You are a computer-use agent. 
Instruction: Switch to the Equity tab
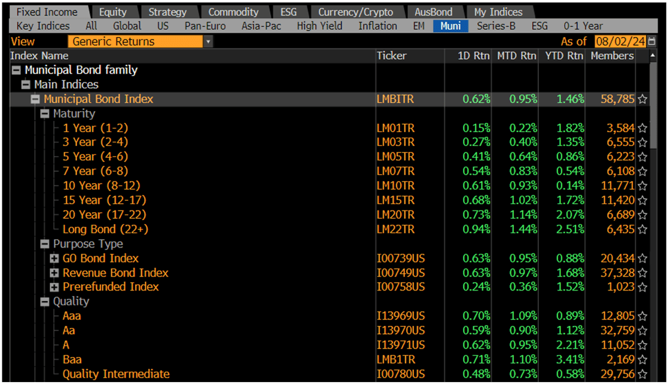point(114,11)
